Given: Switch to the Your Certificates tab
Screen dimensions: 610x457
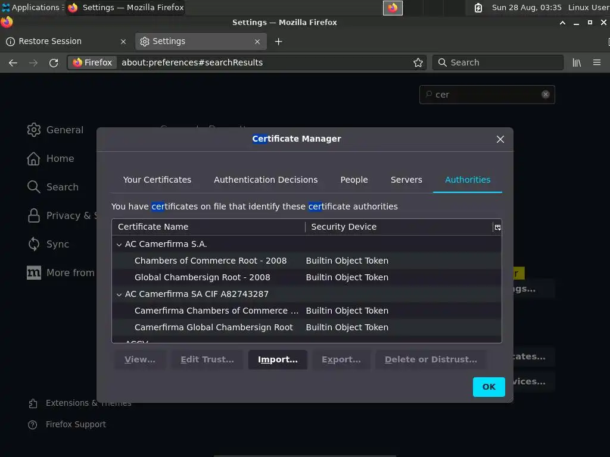Looking at the screenshot, I should [x=157, y=180].
